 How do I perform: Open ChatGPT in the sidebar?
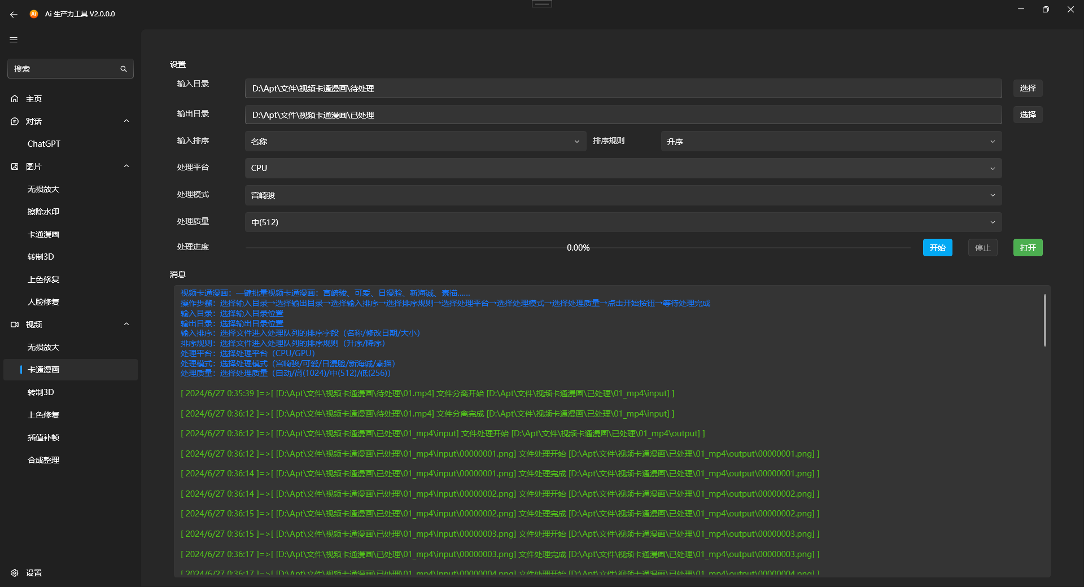tap(71, 144)
